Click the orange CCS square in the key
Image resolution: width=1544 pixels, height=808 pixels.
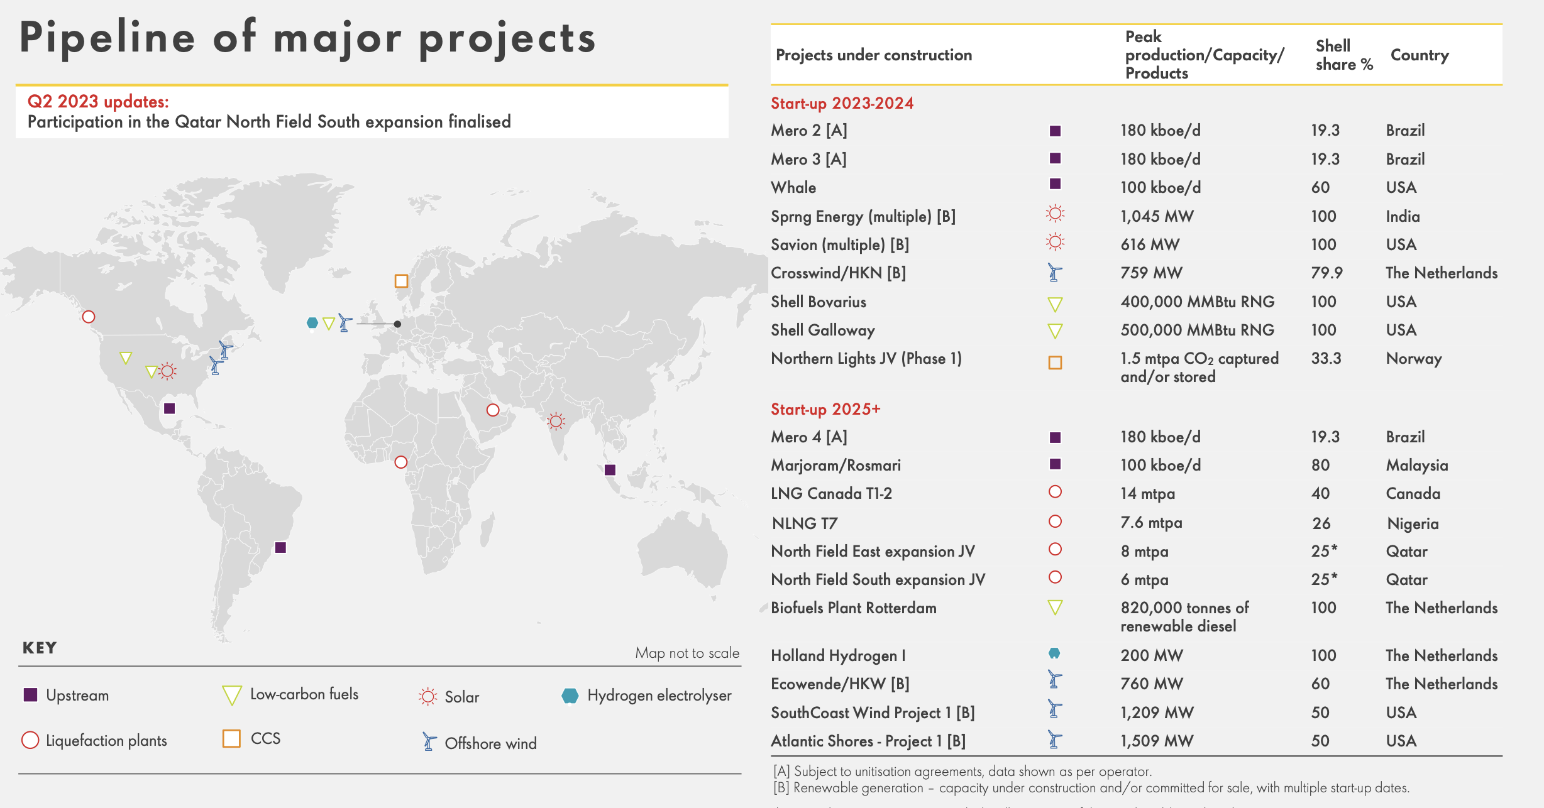[231, 738]
